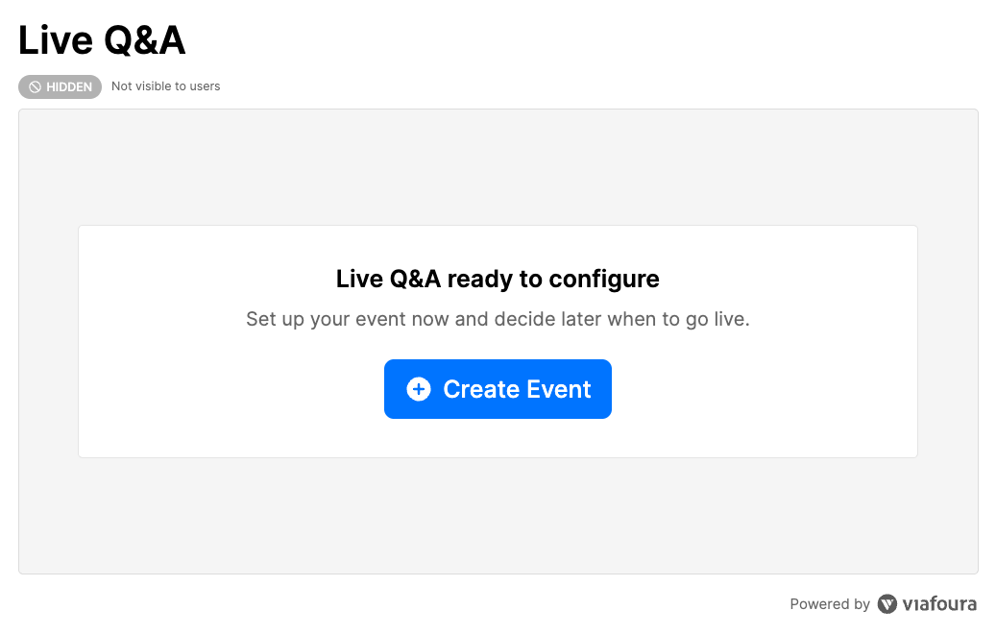
Task: Open the Viafoura wordmark link
Action: click(939, 604)
